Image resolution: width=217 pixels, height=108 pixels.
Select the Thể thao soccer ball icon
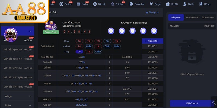(x=112, y=4)
